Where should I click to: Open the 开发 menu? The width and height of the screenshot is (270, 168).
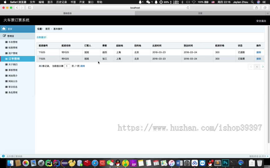click(x=82, y=2)
